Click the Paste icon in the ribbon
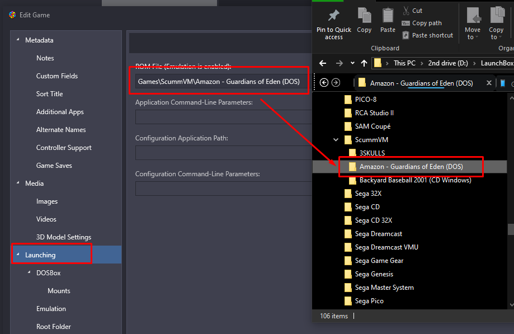 (x=388, y=15)
